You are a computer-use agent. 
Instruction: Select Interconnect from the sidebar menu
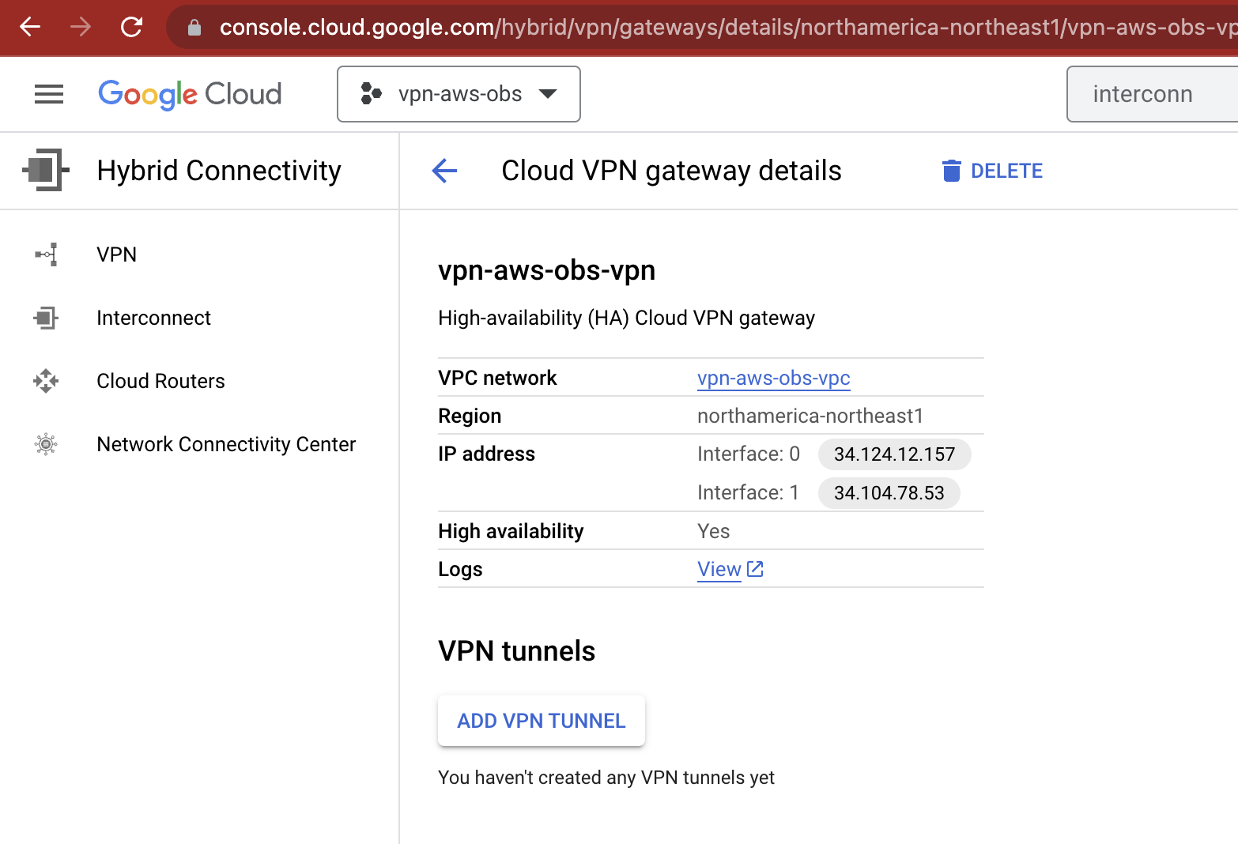(153, 318)
